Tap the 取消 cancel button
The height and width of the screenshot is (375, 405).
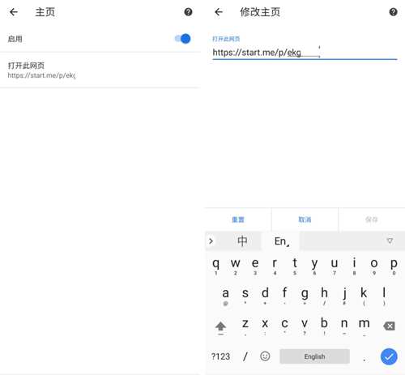coord(305,219)
